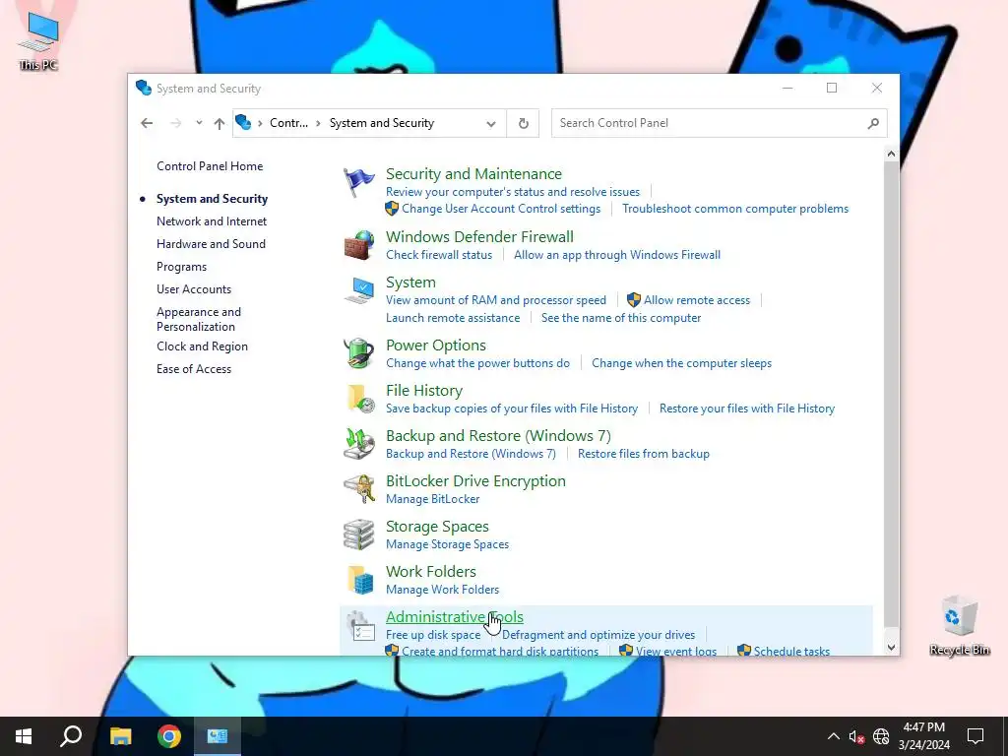Click Allow remote access link

click(x=697, y=300)
